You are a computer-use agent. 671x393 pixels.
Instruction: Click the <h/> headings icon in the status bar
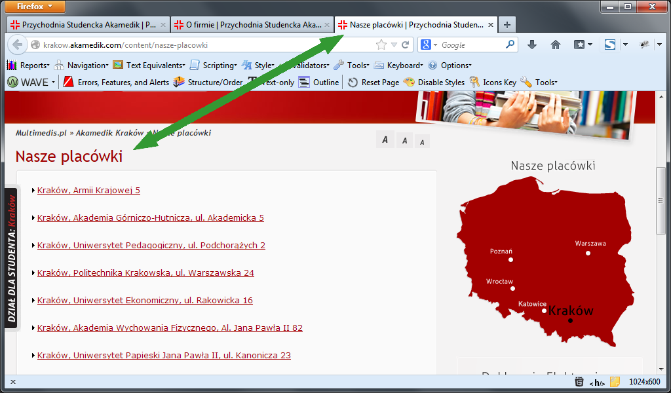pos(597,383)
